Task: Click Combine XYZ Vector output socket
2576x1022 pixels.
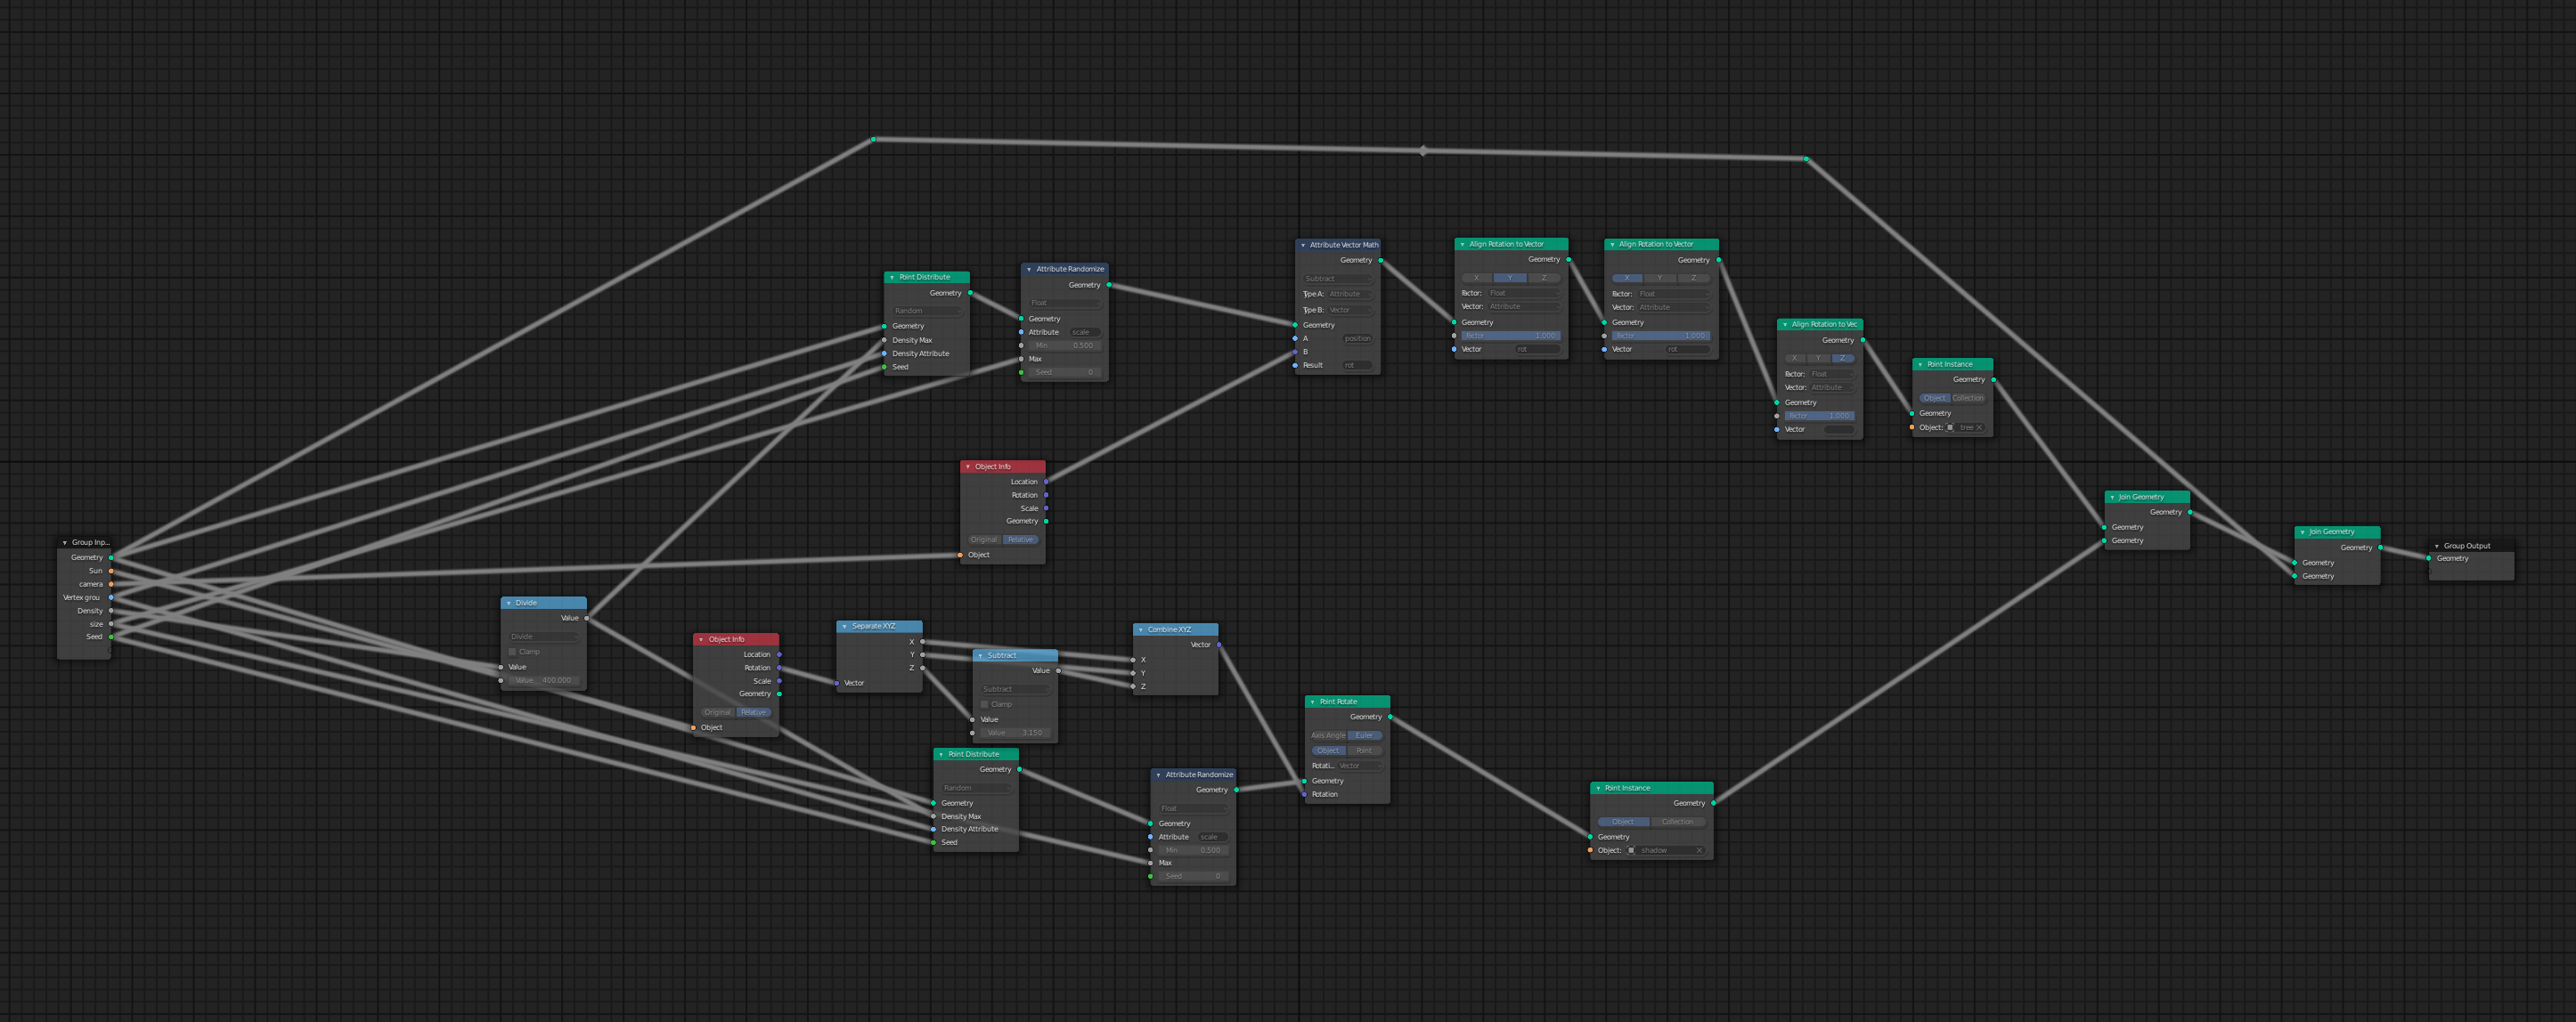Action: click(1219, 645)
